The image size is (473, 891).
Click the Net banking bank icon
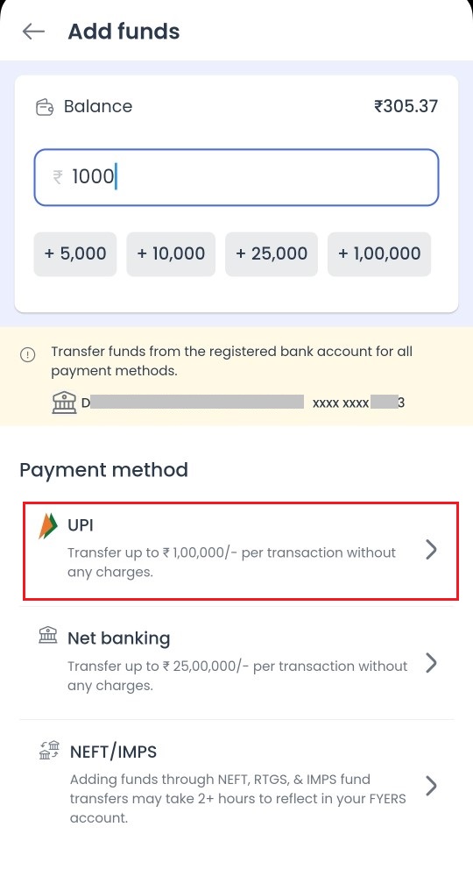(47, 635)
